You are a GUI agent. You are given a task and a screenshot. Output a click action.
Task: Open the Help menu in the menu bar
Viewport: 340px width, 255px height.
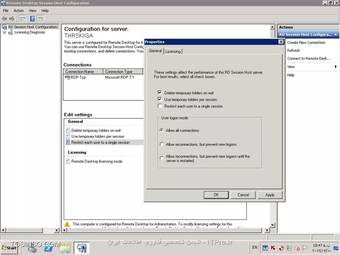coord(45,11)
